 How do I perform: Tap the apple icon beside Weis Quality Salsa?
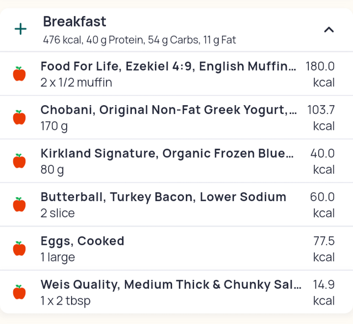19,292
